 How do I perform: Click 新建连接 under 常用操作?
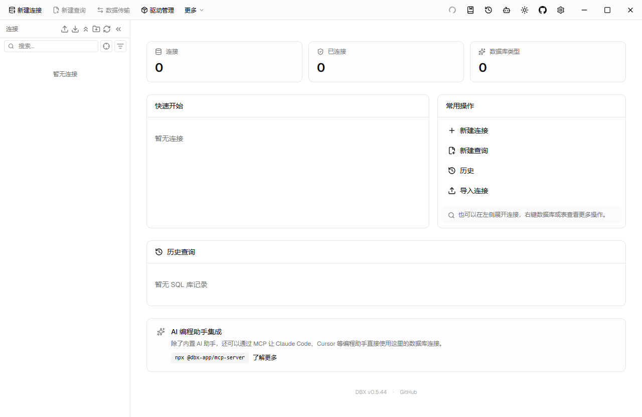tap(532, 130)
